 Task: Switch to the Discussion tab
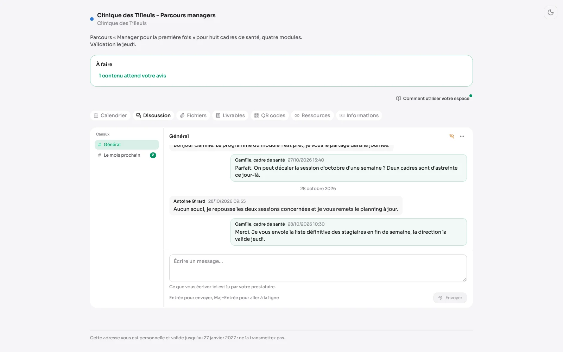click(x=153, y=115)
